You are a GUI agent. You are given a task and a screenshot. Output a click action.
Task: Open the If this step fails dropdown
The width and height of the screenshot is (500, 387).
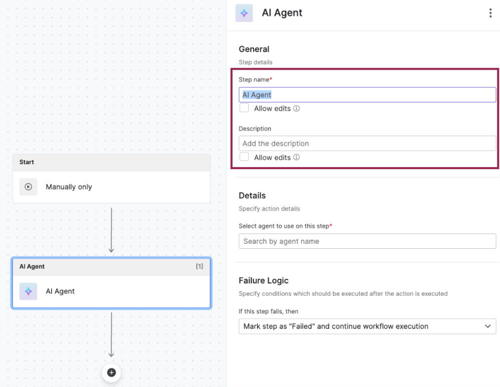coord(367,326)
